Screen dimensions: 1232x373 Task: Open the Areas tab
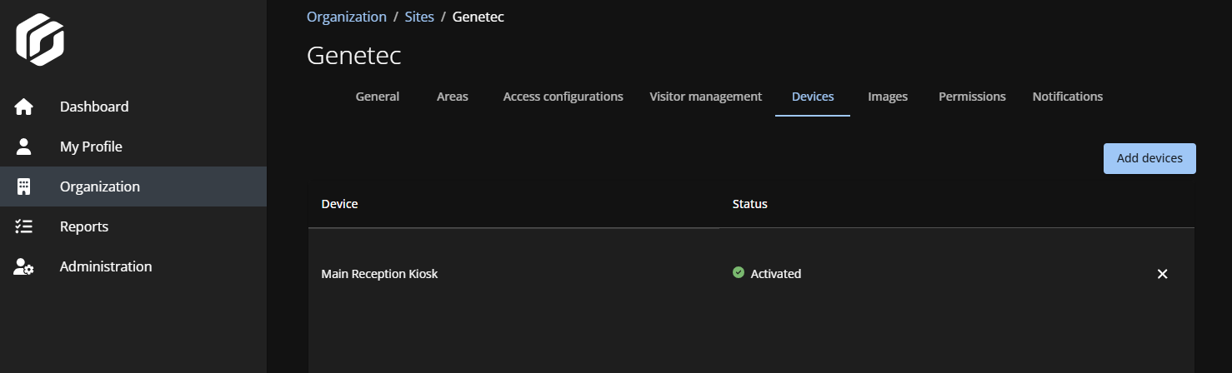tap(452, 97)
